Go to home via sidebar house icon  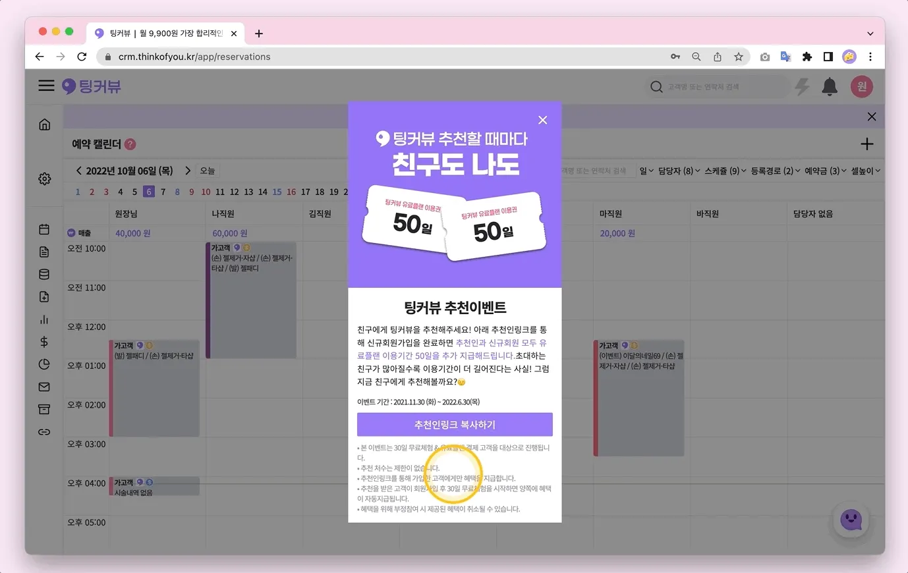pyautogui.click(x=45, y=124)
